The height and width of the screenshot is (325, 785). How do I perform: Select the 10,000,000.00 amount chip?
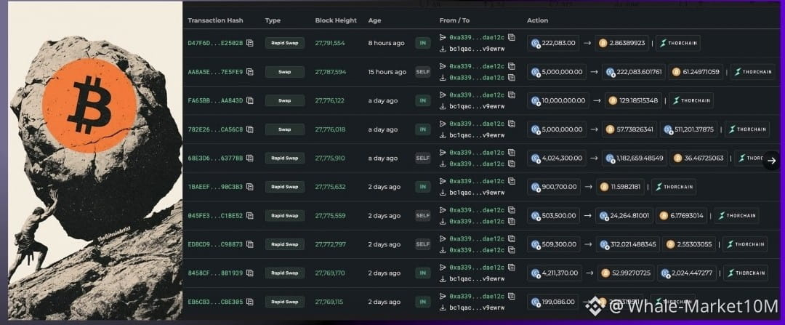(x=558, y=100)
